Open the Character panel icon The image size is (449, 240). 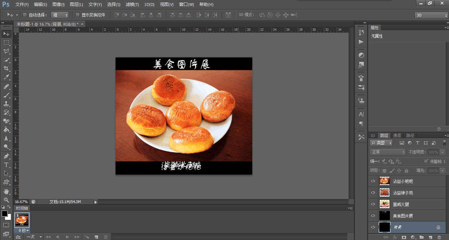361,115
